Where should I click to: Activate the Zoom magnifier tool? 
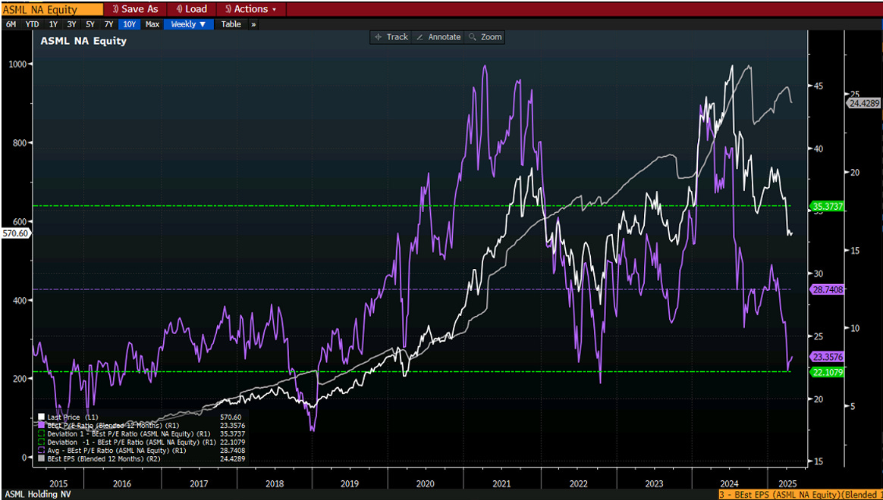click(x=484, y=36)
